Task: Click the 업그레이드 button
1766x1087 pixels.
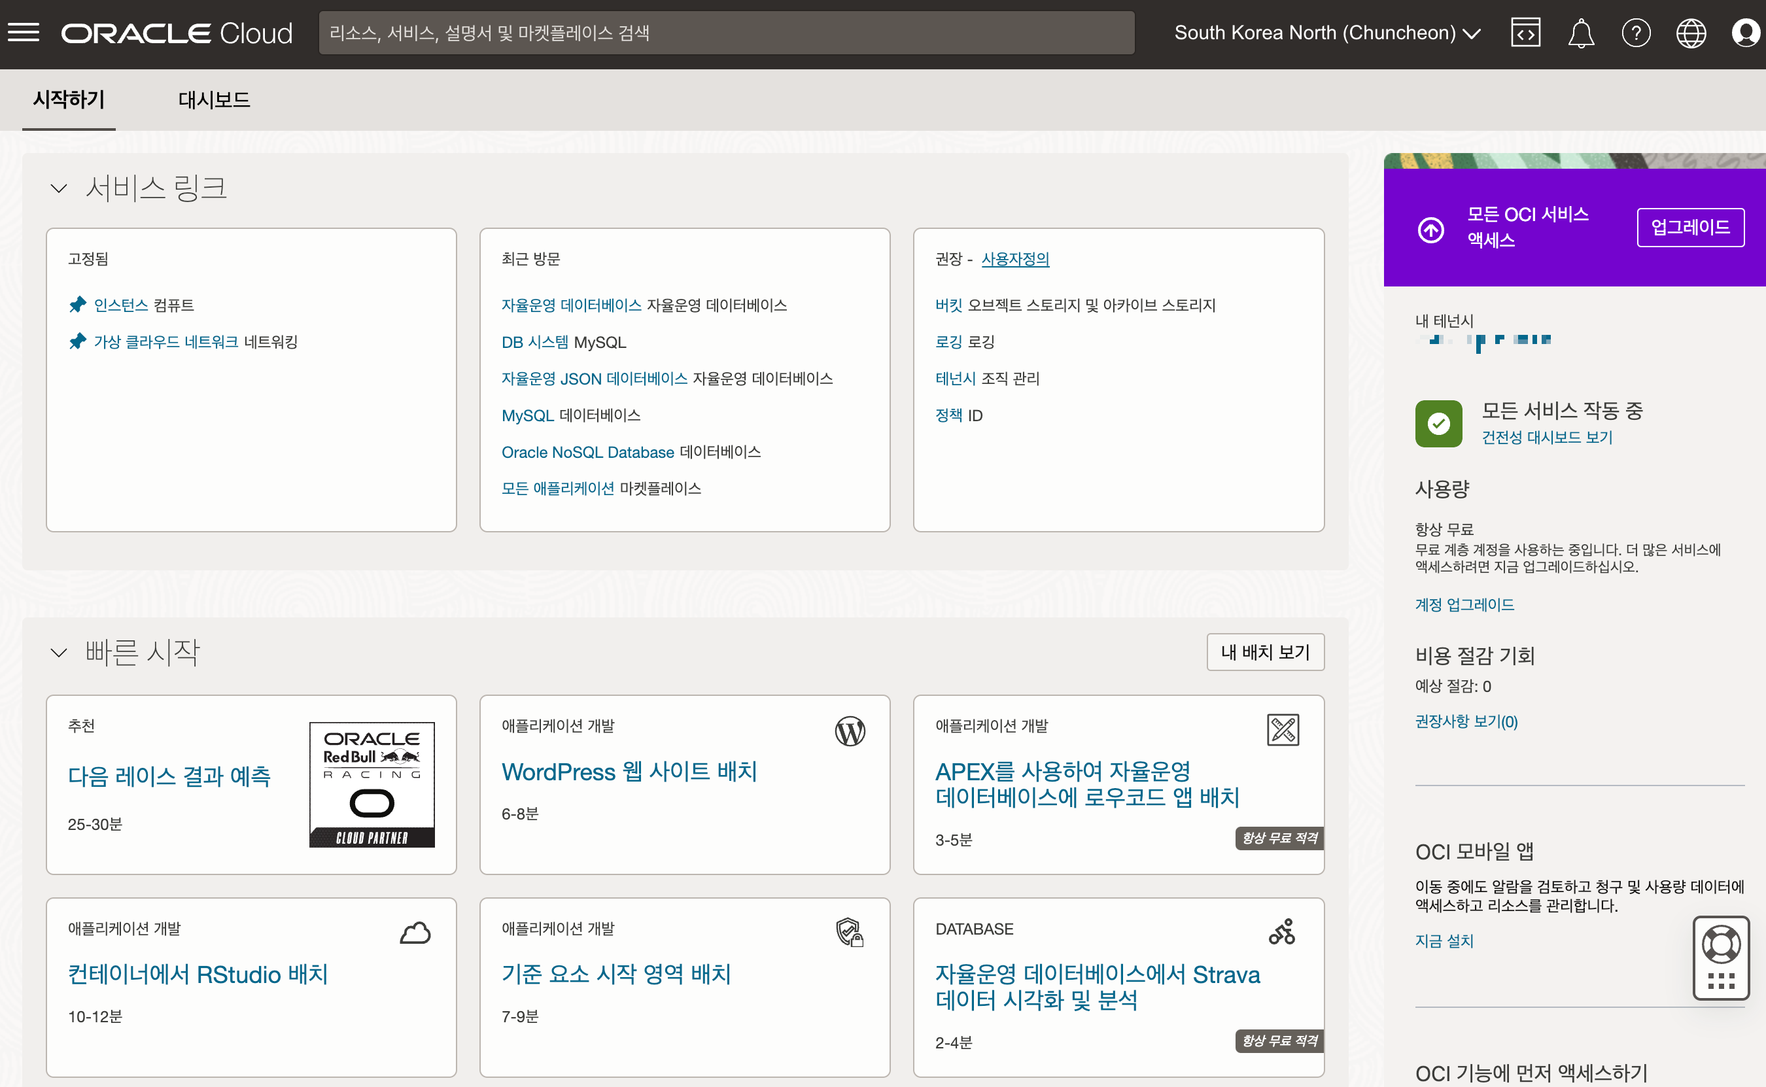Action: coord(1690,227)
